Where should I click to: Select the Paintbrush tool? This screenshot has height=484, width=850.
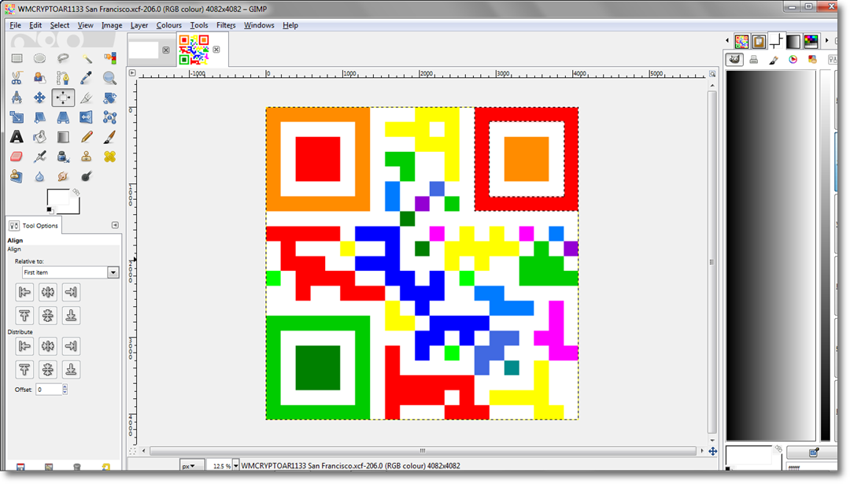pyautogui.click(x=109, y=137)
